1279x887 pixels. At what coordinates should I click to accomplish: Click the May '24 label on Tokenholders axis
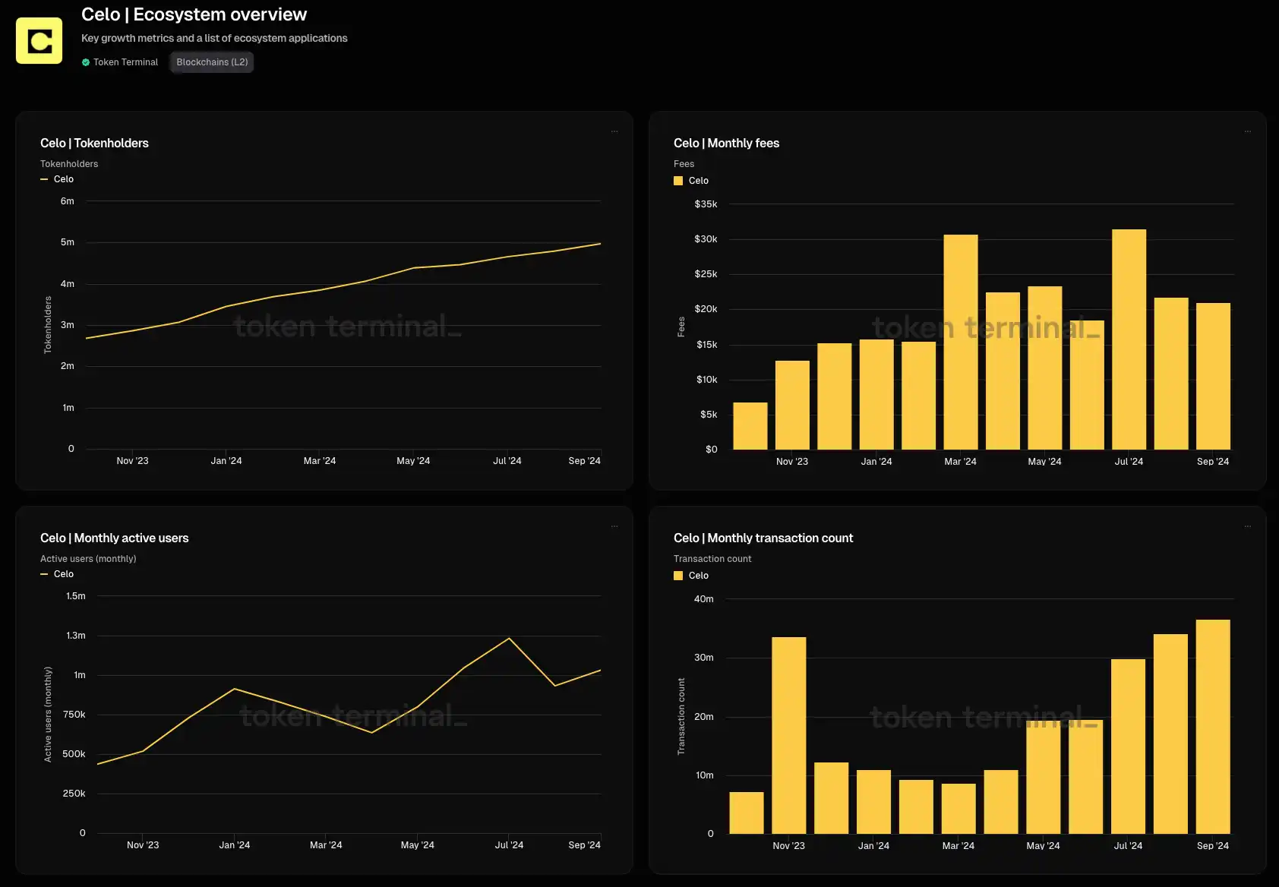click(413, 461)
